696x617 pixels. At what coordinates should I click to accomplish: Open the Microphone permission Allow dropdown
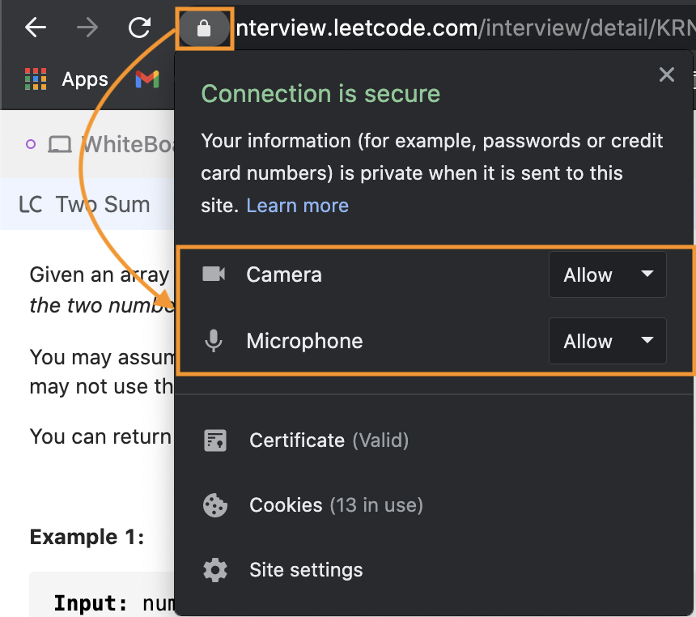(x=607, y=341)
